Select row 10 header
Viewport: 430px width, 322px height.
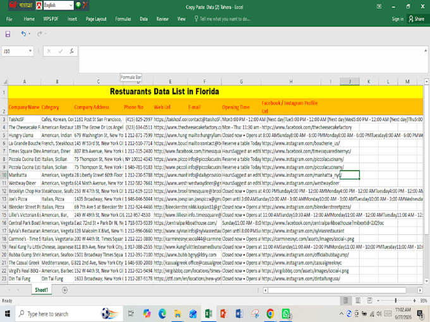[x=4, y=175]
